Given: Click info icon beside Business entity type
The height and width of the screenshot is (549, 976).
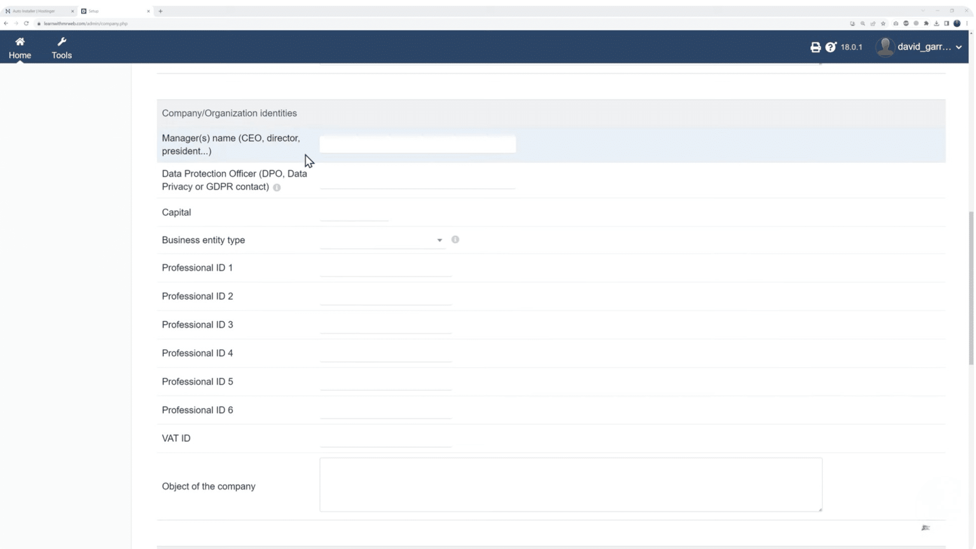Looking at the screenshot, I should [455, 239].
